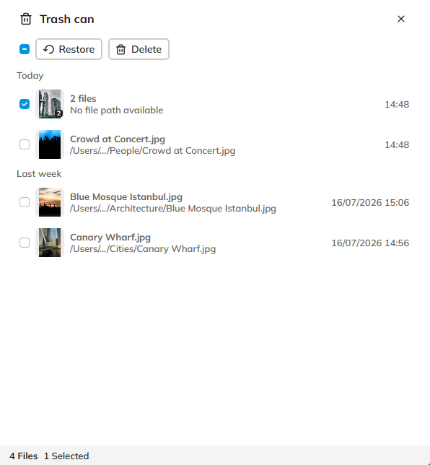The height and width of the screenshot is (465, 430).
Task: Click the Blue Mosque Istanbul.jpg file path
Action: (x=173, y=209)
